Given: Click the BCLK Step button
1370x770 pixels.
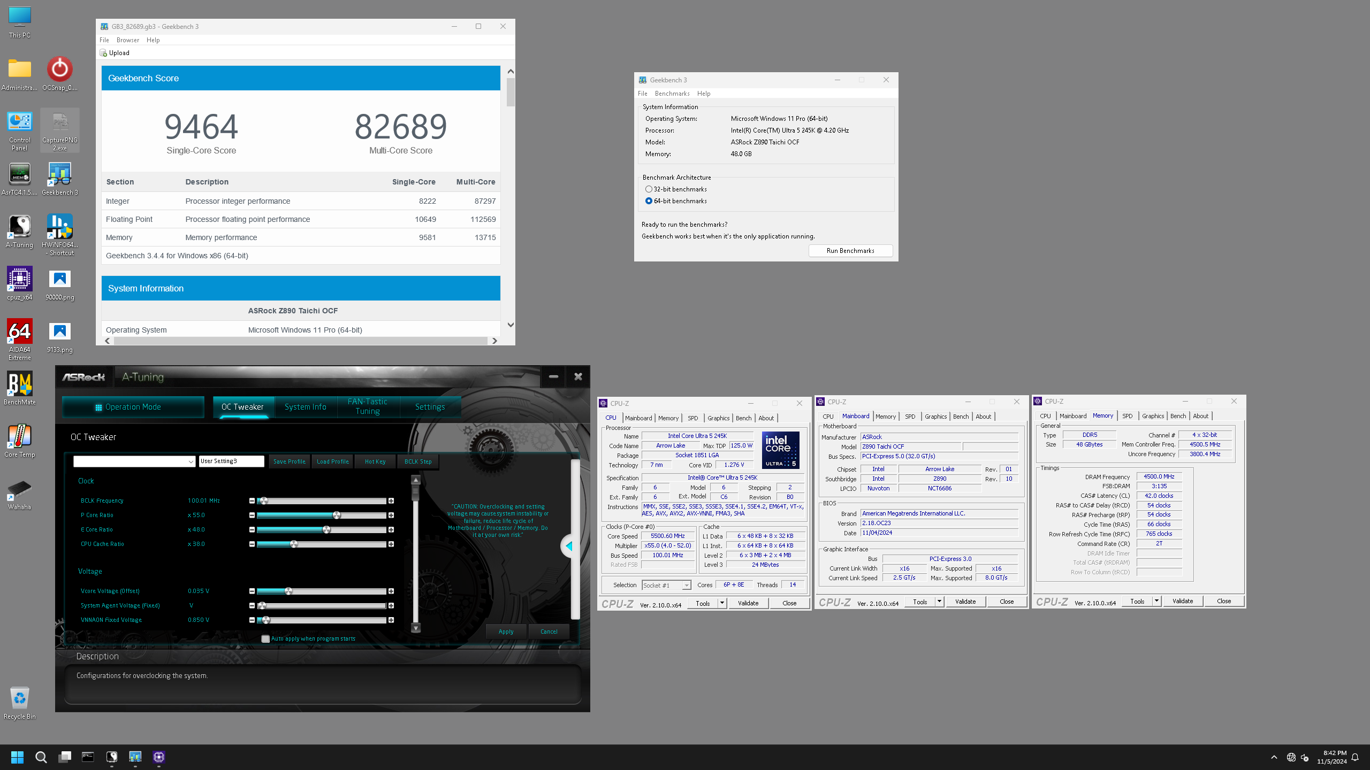Looking at the screenshot, I should 418,461.
